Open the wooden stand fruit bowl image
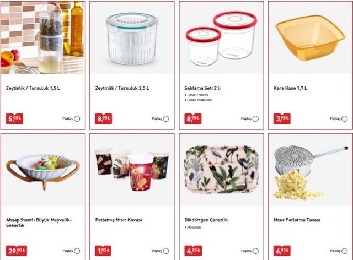This screenshot has height=260, width=353. pos(43,170)
